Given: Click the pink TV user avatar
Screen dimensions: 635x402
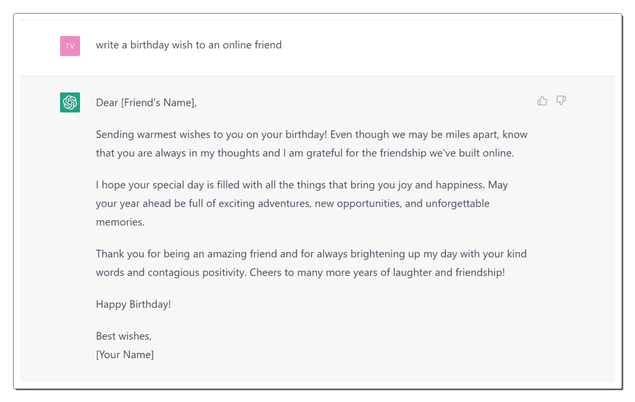Looking at the screenshot, I should coord(70,46).
